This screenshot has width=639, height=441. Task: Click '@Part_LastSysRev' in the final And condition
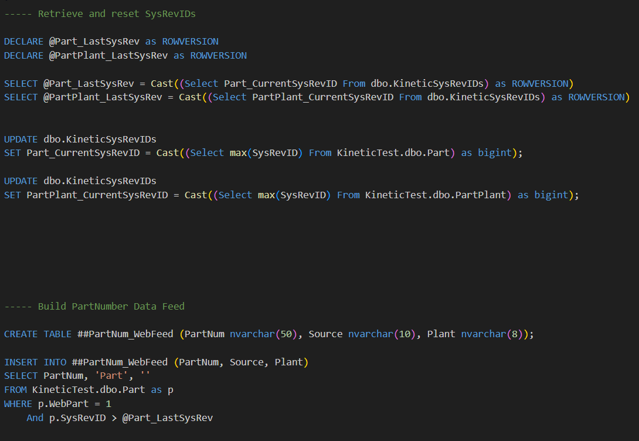168,418
